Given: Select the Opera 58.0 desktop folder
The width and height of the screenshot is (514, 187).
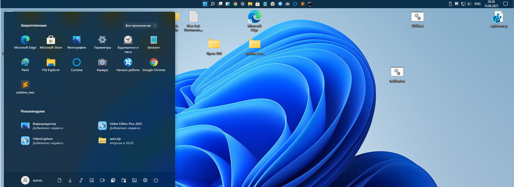Looking at the screenshot, I should click(214, 47).
